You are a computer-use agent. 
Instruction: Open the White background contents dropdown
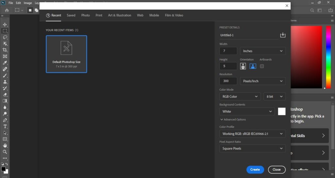[x=247, y=111]
